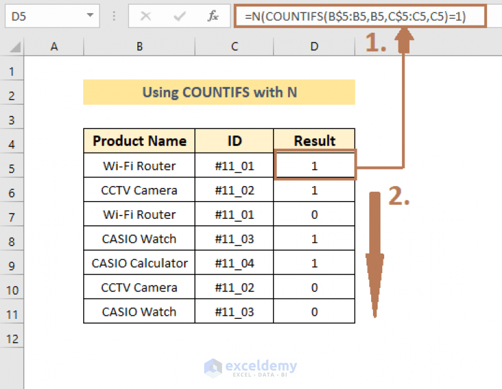The width and height of the screenshot is (502, 389).
Task: Select '#11_03' cell in row 11
Action: pyautogui.click(x=234, y=312)
